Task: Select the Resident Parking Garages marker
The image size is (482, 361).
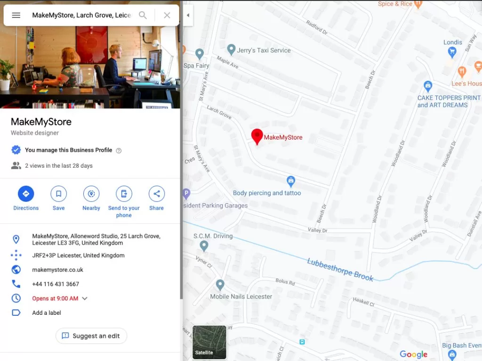Action: [x=186, y=194]
